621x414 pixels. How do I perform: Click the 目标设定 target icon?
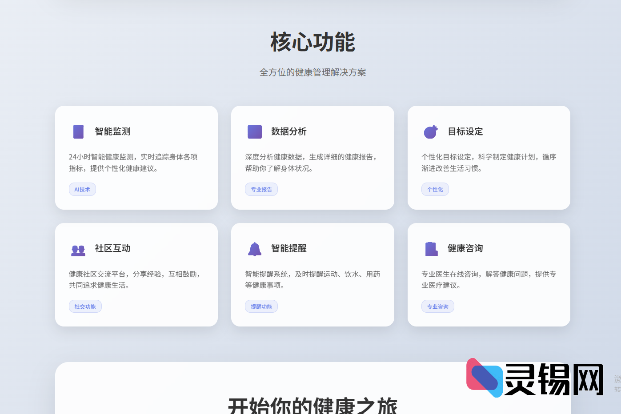431,131
